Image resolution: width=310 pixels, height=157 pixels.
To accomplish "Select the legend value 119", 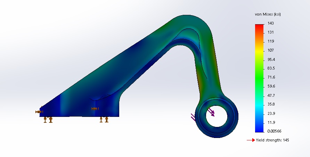I will tap(271, 41).
